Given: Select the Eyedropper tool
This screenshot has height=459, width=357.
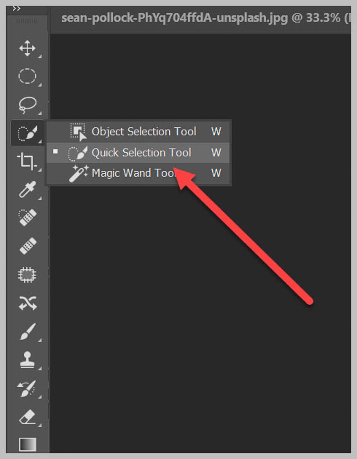Looking at the screenshot, I should pos(27,189).
